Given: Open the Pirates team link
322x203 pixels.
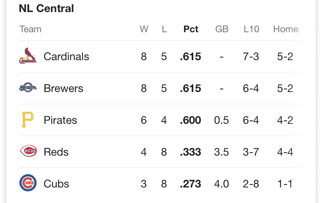Looking at the screenshot, I should 60,120.
